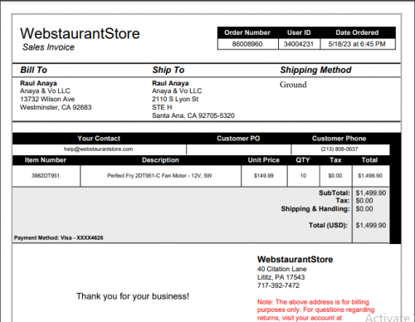Click order number 86008960

(x=247, y=44)
